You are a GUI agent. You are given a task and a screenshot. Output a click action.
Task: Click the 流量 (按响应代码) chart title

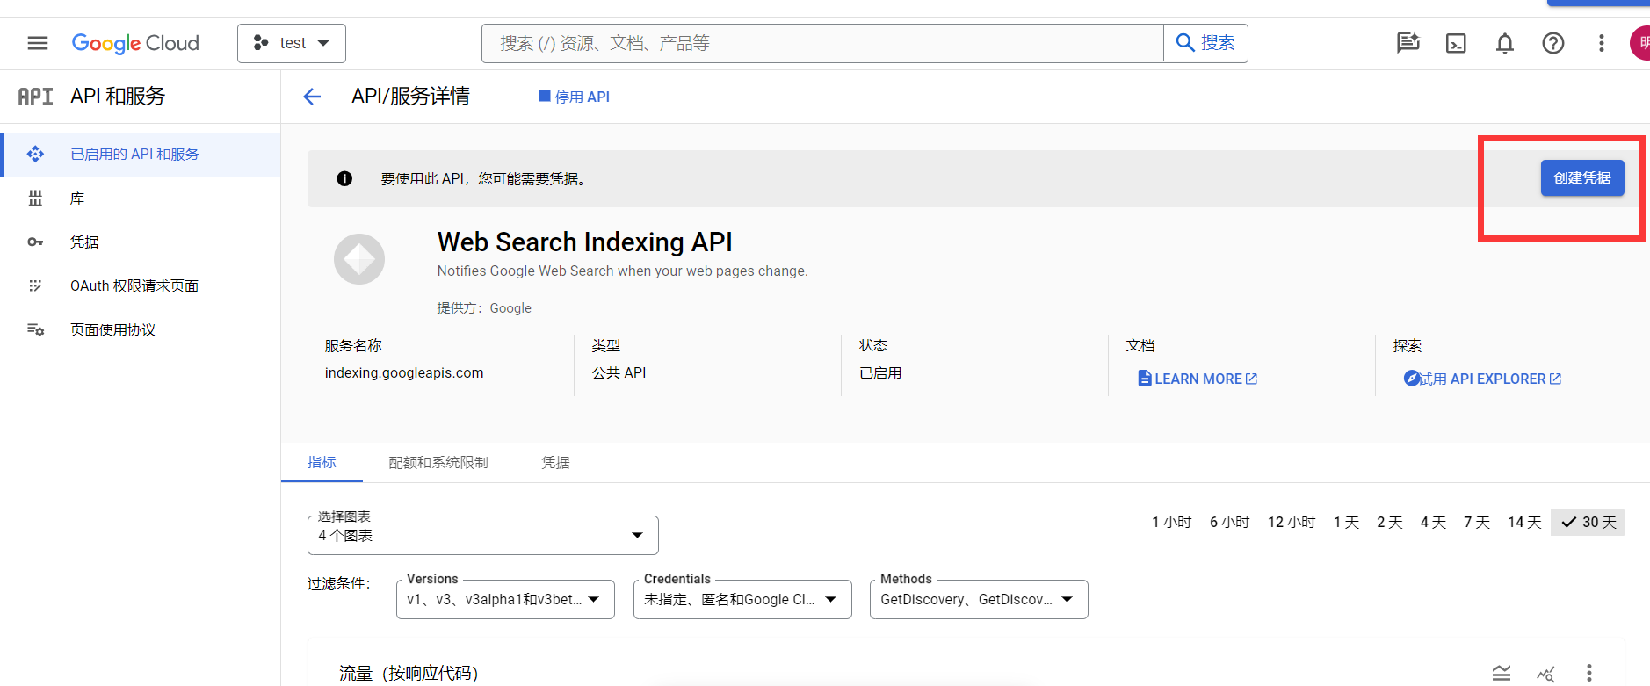(409, 673)
